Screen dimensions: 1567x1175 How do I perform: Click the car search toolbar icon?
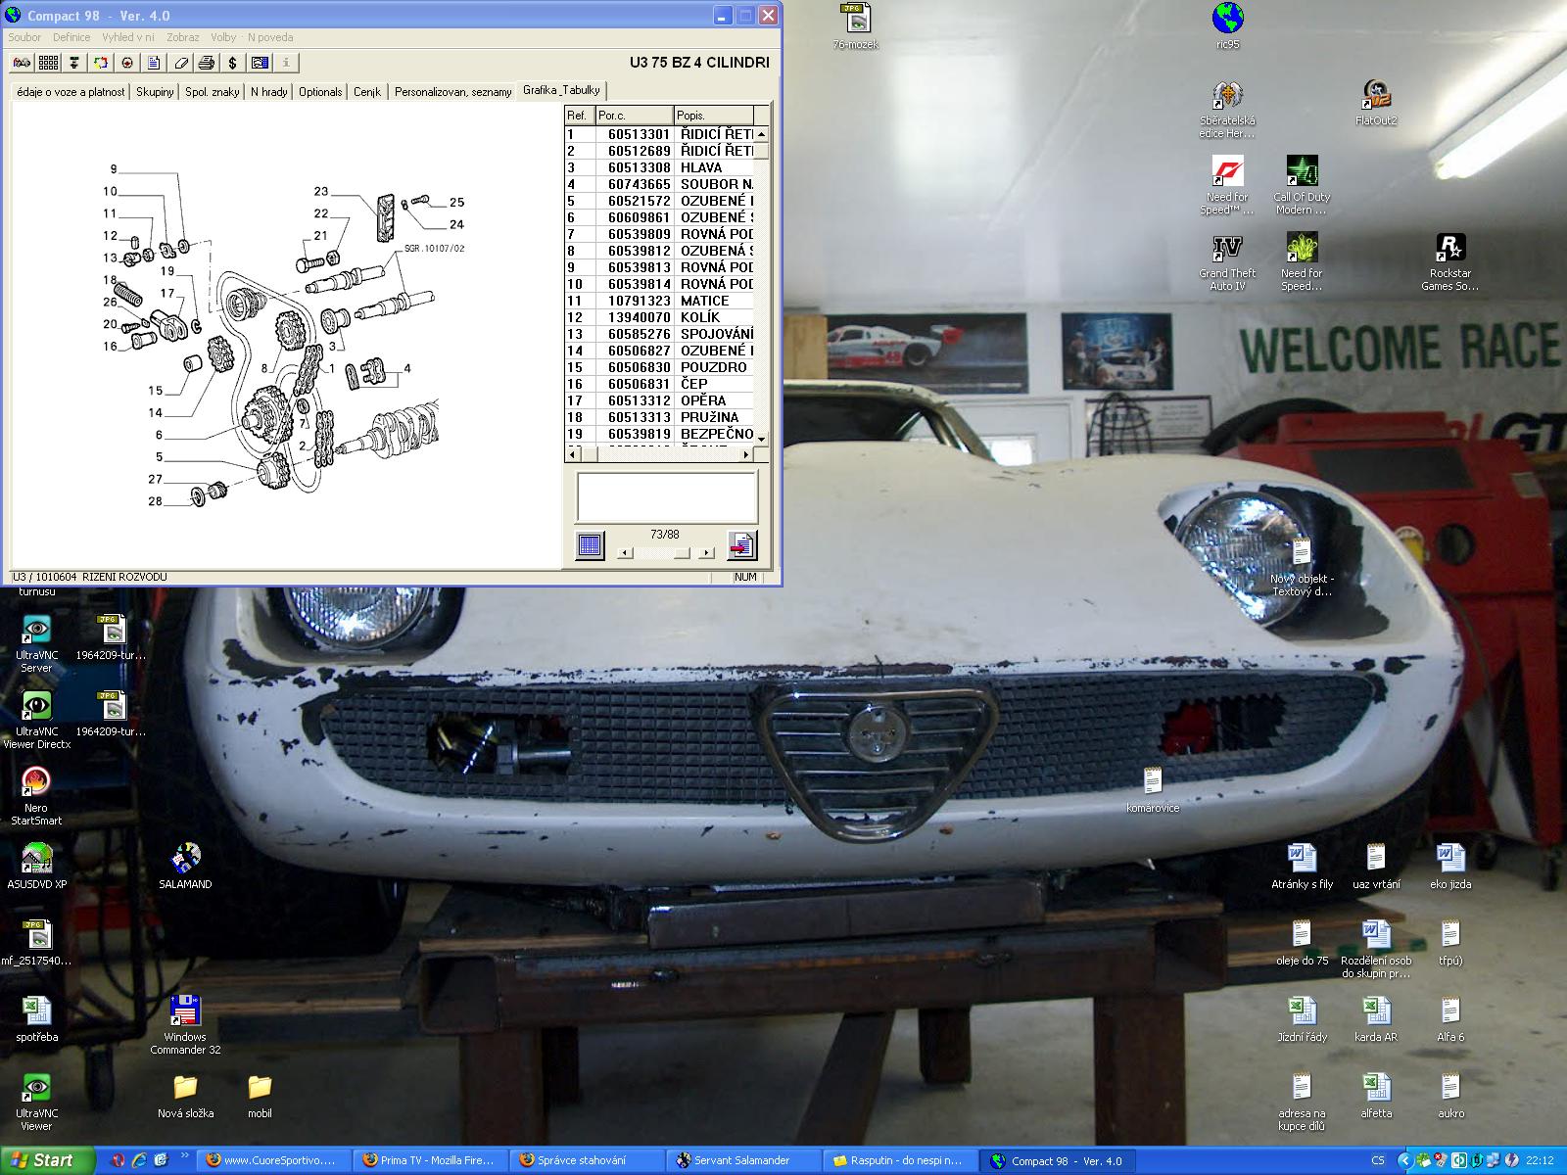point(22,63)
